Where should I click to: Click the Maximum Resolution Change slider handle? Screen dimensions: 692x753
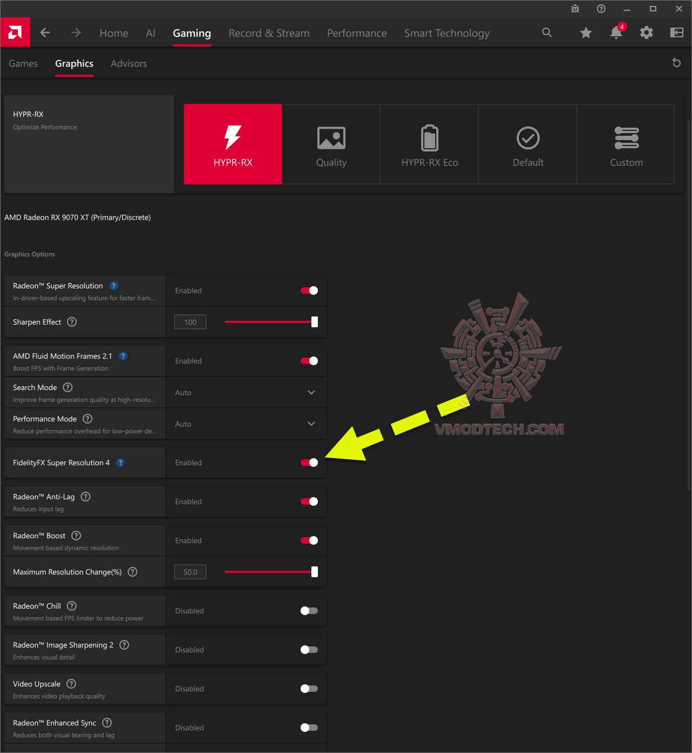pos(315,572)
